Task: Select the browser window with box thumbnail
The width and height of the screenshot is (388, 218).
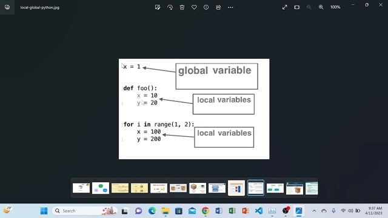Action: pos(295,188)
